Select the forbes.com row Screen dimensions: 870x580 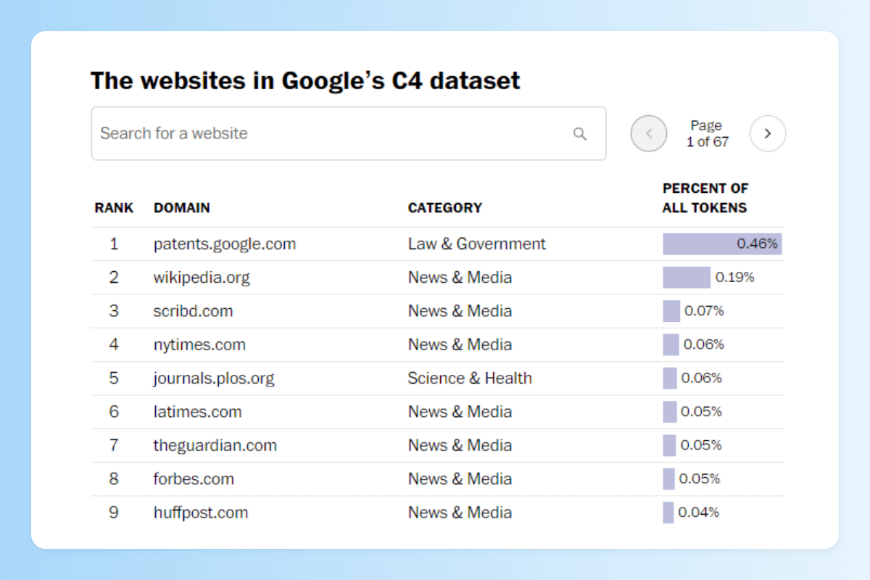194,479
